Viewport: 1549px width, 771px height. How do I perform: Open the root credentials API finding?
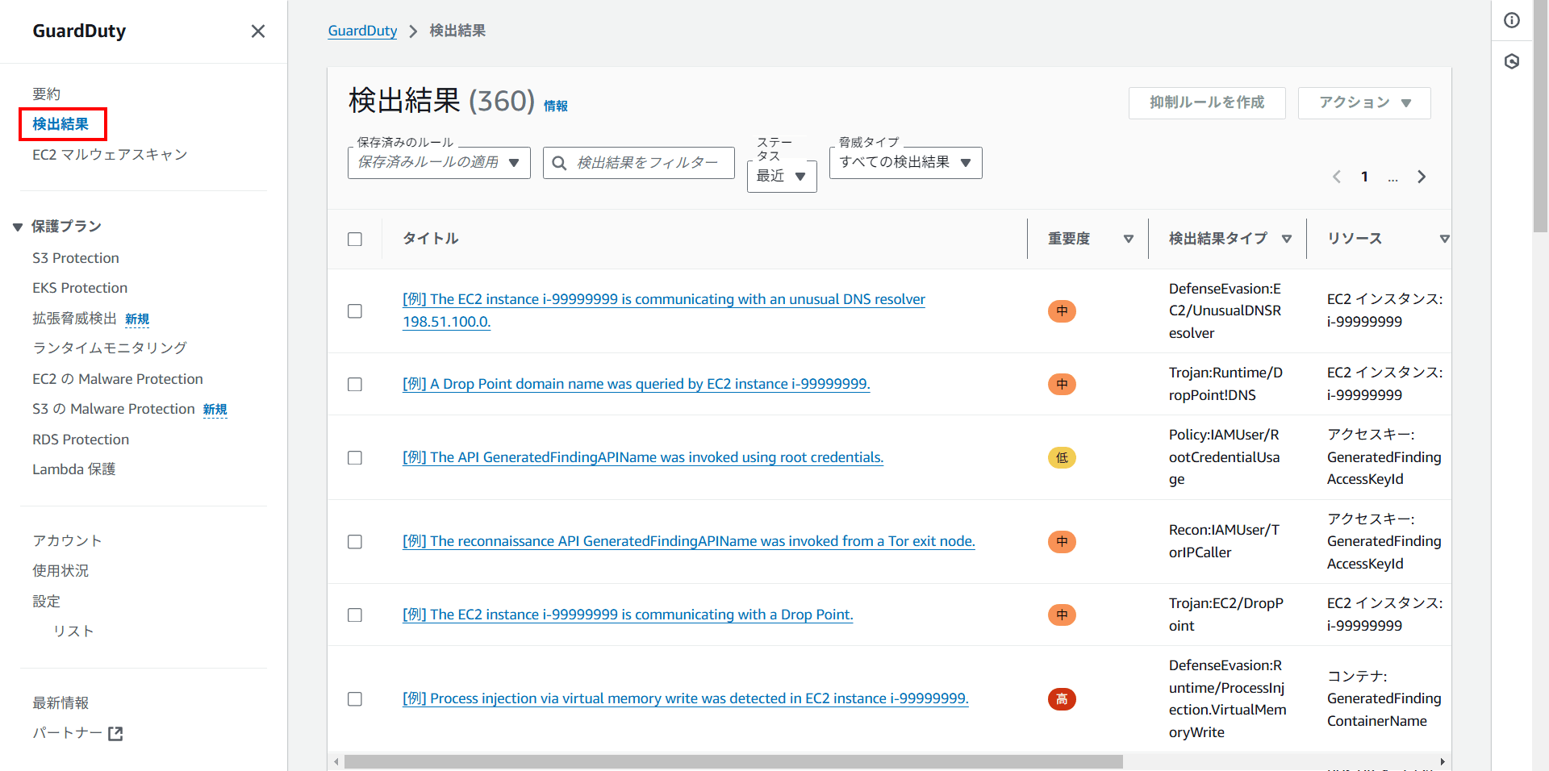[x=643, y=457]
